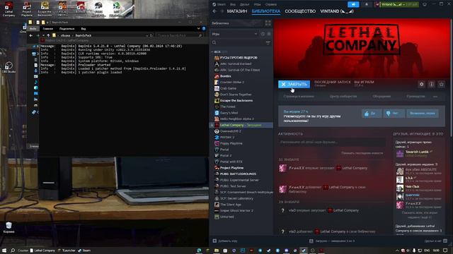Toggle the recent activity clock filter
453x254 pixels.
[x=263, y=34]
